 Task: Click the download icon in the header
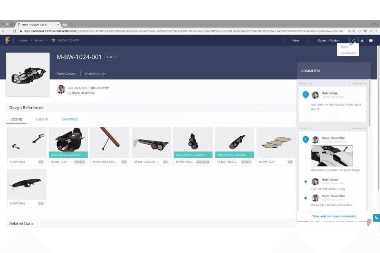click(362, 41)
